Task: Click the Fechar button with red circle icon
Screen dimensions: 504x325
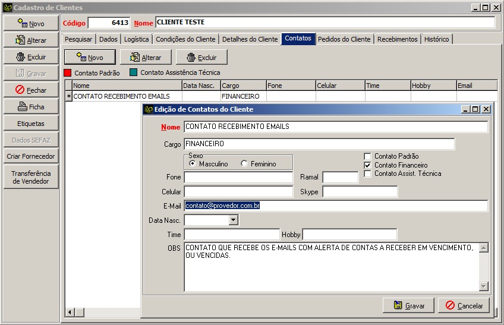Action: 30,90
